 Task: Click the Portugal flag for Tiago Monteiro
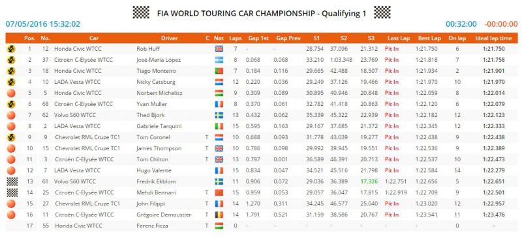[x=219, y=71]
